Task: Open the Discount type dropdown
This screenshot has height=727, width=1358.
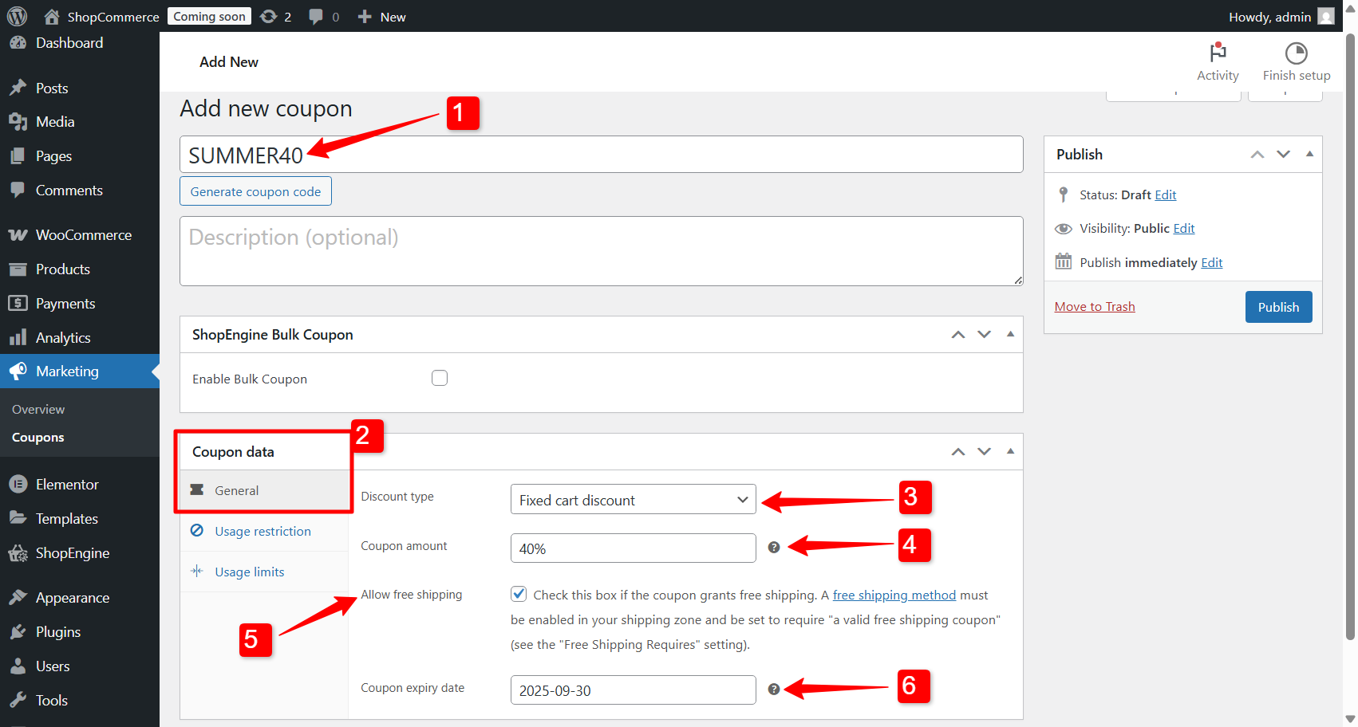Action: 634,500
